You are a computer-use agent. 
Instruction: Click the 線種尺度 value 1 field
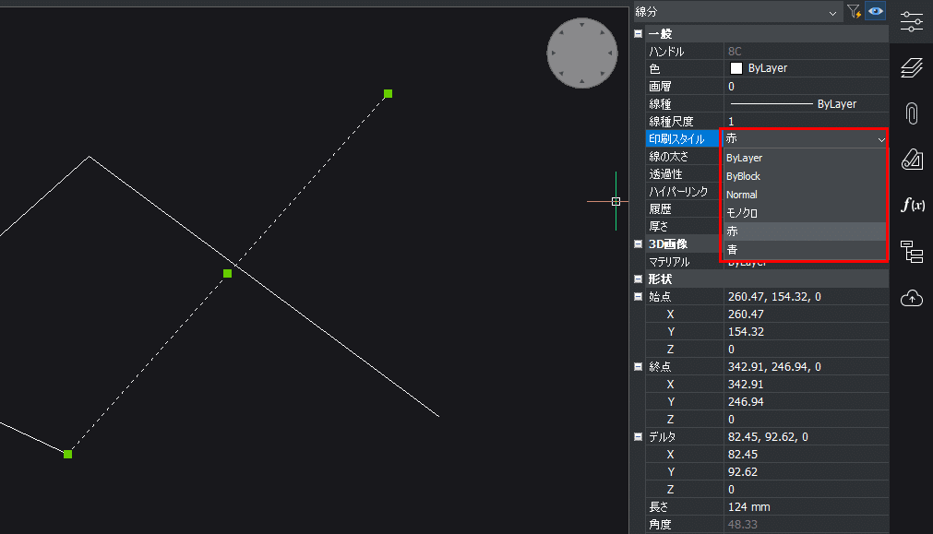click(x=806, y=122)
